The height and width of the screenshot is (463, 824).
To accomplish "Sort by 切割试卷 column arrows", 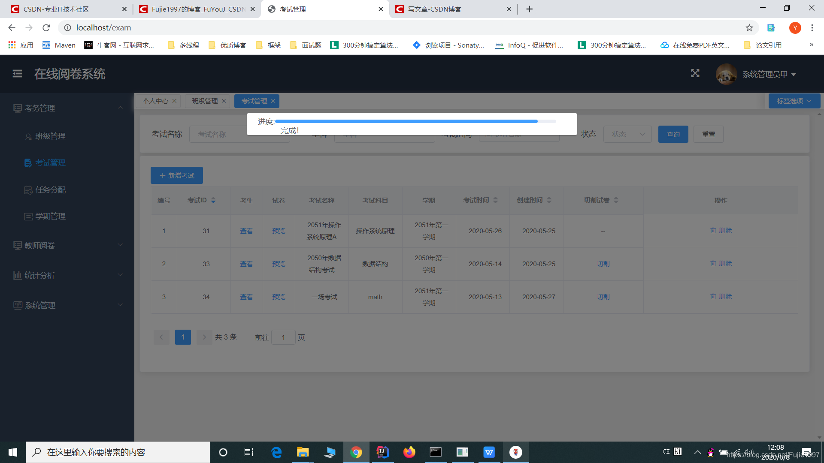I will click(616, 200).
